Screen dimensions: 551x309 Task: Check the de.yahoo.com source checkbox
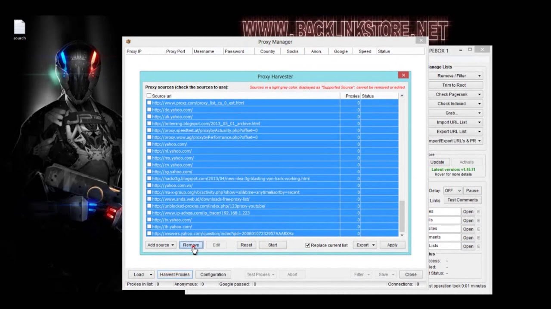click(x=149, y=110)
